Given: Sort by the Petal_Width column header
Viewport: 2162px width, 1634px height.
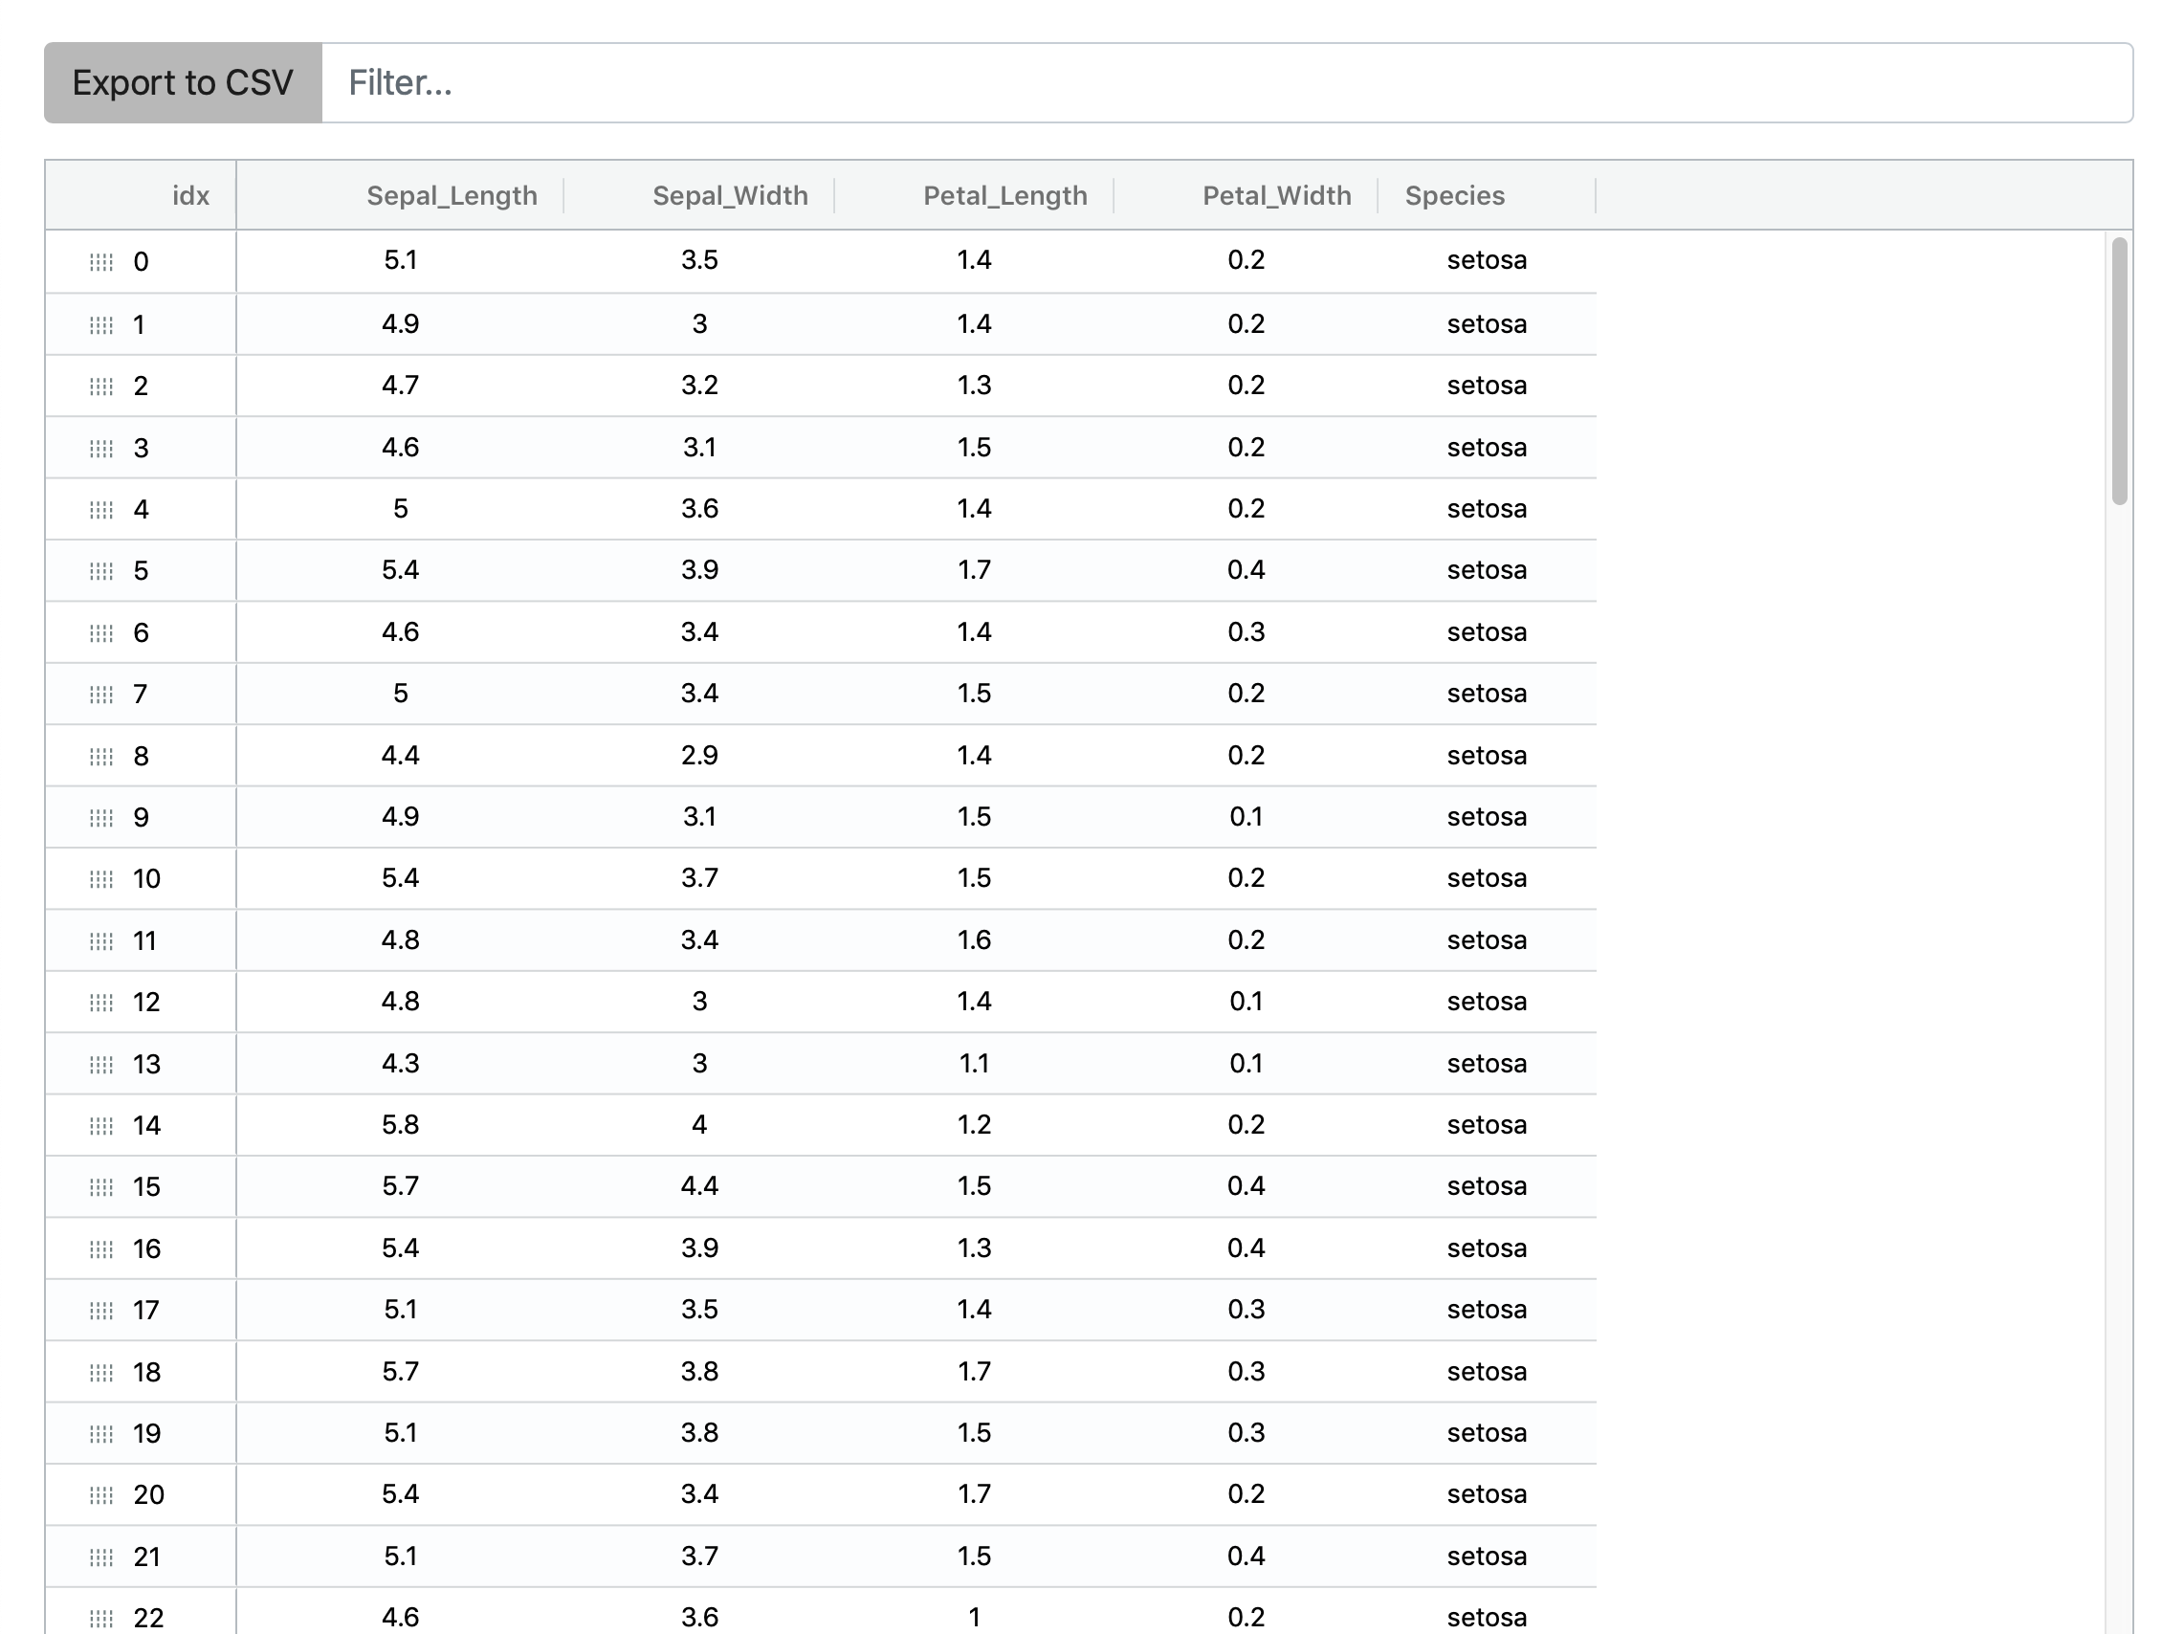Looking at the screenshot, I should coord(1276,195).
